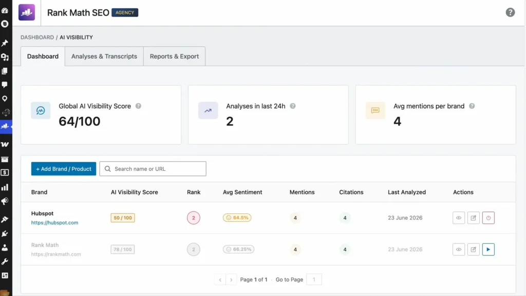The height and width of the screenshot is (296, 526).
Task: Edit the Hubspot brand entry
Action: [x=473, y=218]
